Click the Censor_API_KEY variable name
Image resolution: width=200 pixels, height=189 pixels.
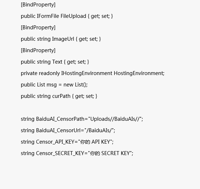point(55,142)
